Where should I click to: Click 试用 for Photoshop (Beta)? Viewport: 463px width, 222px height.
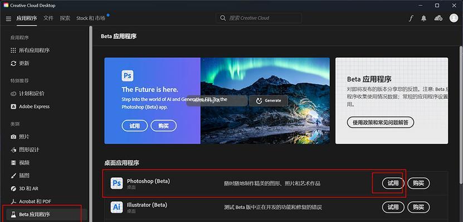click(x=393, y=183)
